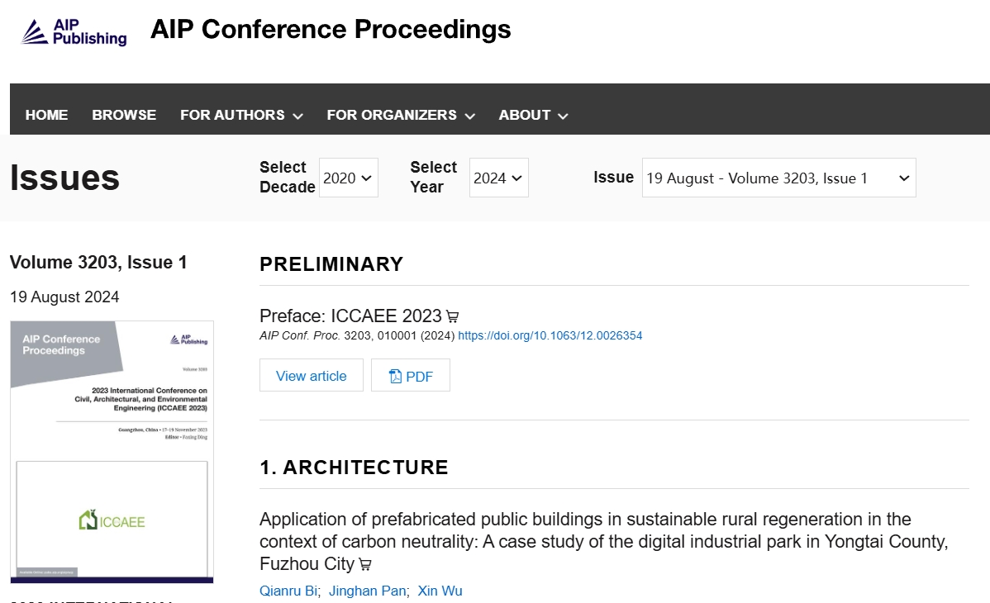Expand the ABOUT menu

pos(534,115)
